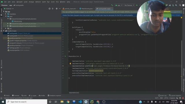
Task: Click the green run gutter arrow beside dependencies
Action: [65, 56]
